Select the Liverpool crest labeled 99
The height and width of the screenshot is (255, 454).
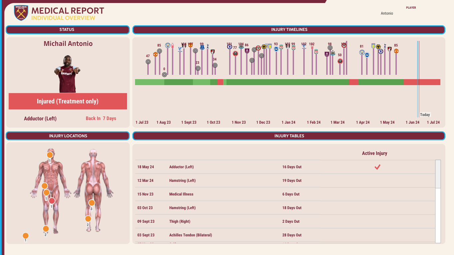pyautogui.click(x=293, y=48)
